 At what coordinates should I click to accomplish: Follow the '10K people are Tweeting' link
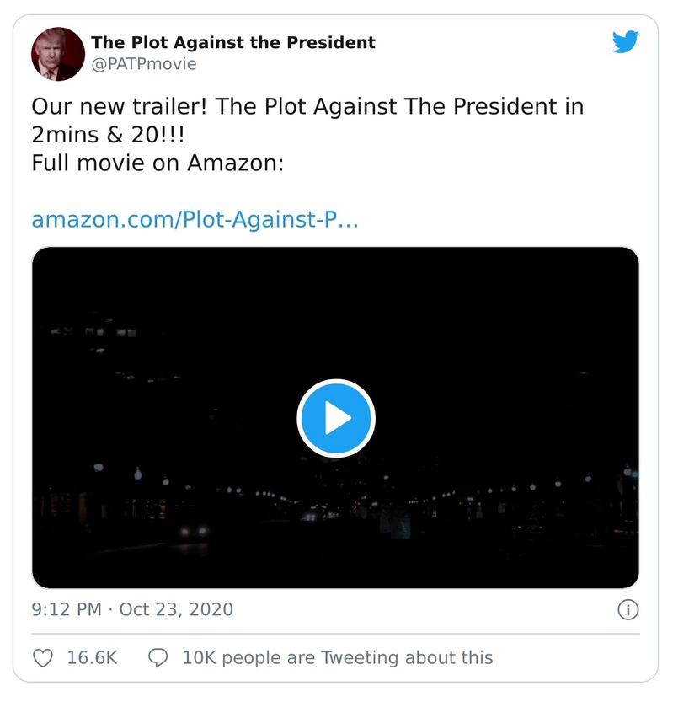pos(337,657)
